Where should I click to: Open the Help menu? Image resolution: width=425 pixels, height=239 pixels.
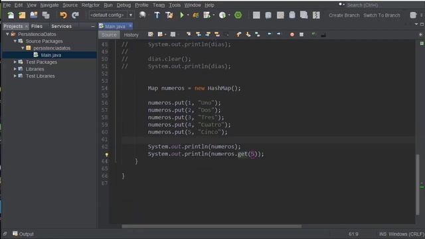pos(209,5)
